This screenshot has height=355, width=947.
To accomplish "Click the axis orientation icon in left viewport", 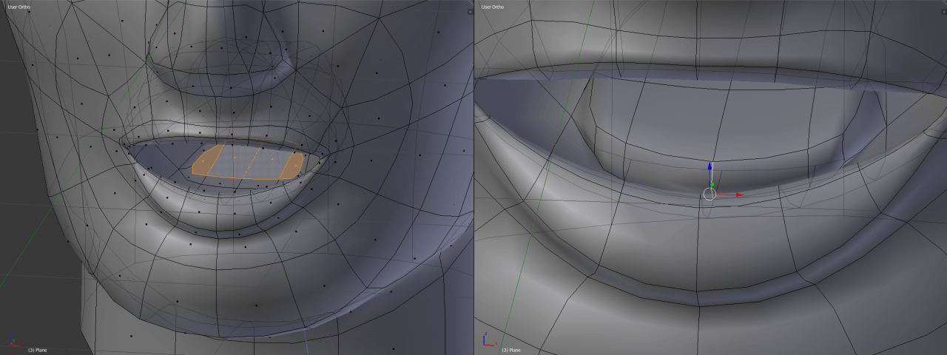I will pos(13,342).
